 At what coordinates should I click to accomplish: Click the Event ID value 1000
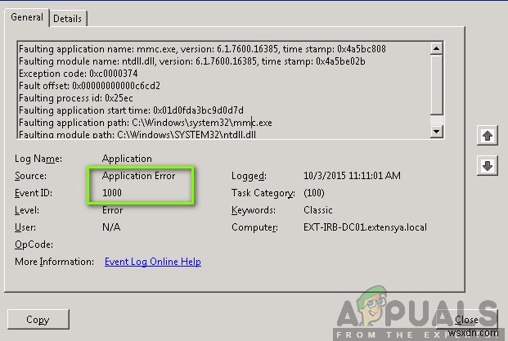(112, 193)
